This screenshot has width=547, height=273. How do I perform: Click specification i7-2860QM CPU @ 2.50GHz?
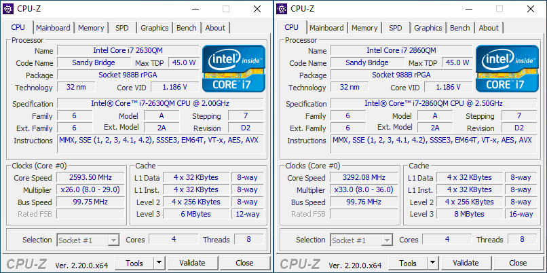click(x=434, y=103)
